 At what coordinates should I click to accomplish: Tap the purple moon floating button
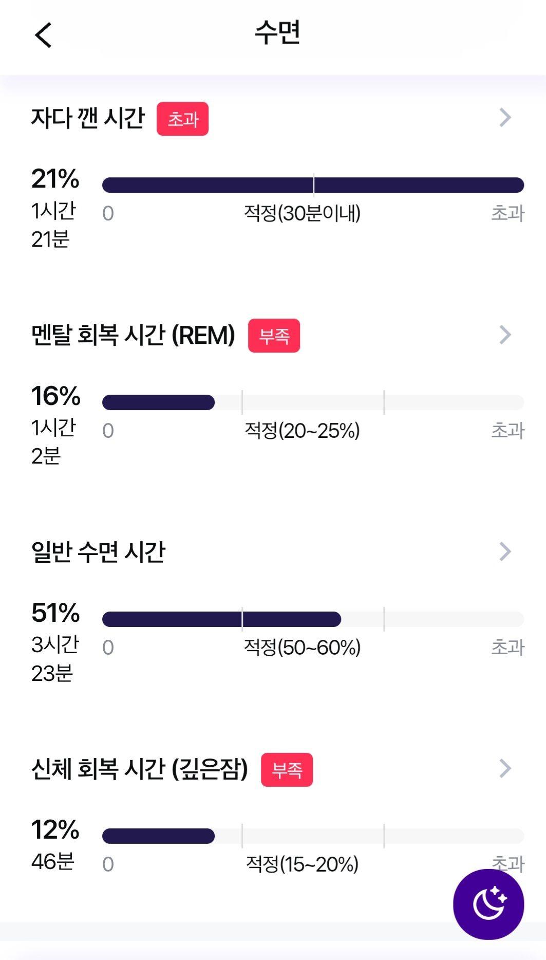(488, 904)
